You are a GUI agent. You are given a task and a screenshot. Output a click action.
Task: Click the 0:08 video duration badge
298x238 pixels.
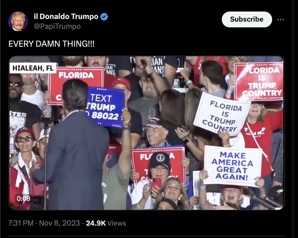[x=23, y=199]
